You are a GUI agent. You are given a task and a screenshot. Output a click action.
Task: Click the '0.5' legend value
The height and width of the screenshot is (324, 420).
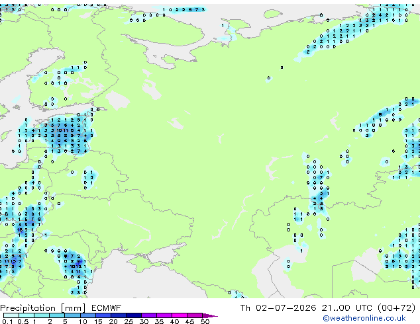23,321
